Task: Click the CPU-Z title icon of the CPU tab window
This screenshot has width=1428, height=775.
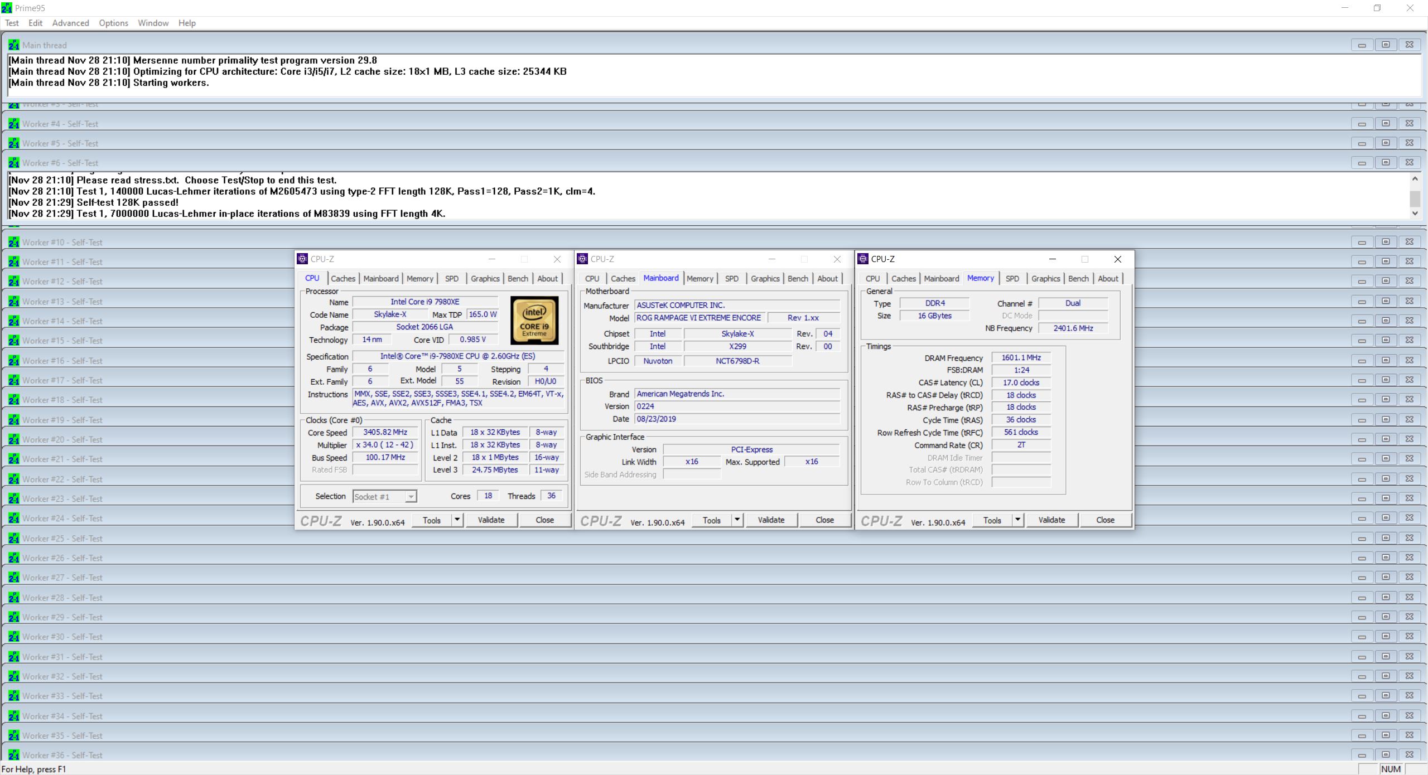Action: (x=302, y=259)
